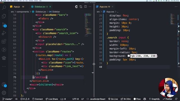Open the File menu in macOS menu bar
180x101 pixels.
[x=8, y=1]
